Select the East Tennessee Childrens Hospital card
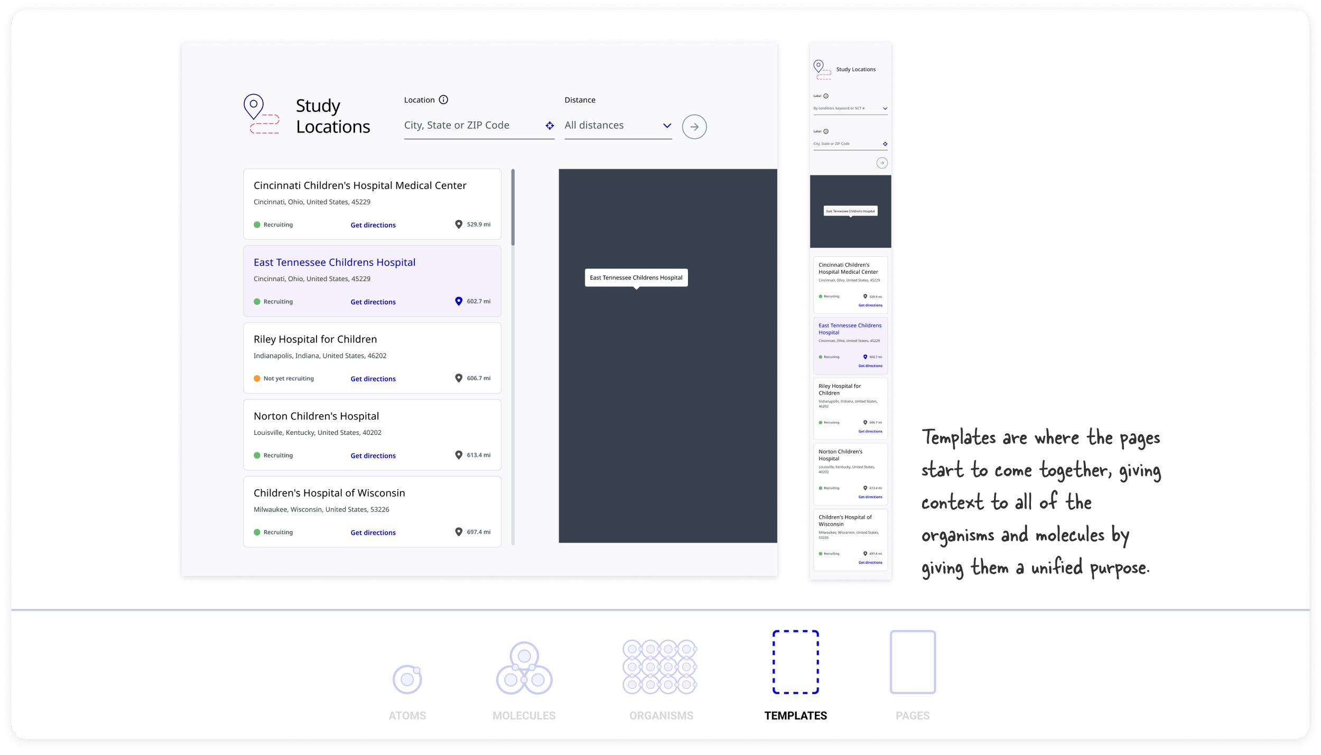1321x755 pixels. pos(371,281)
